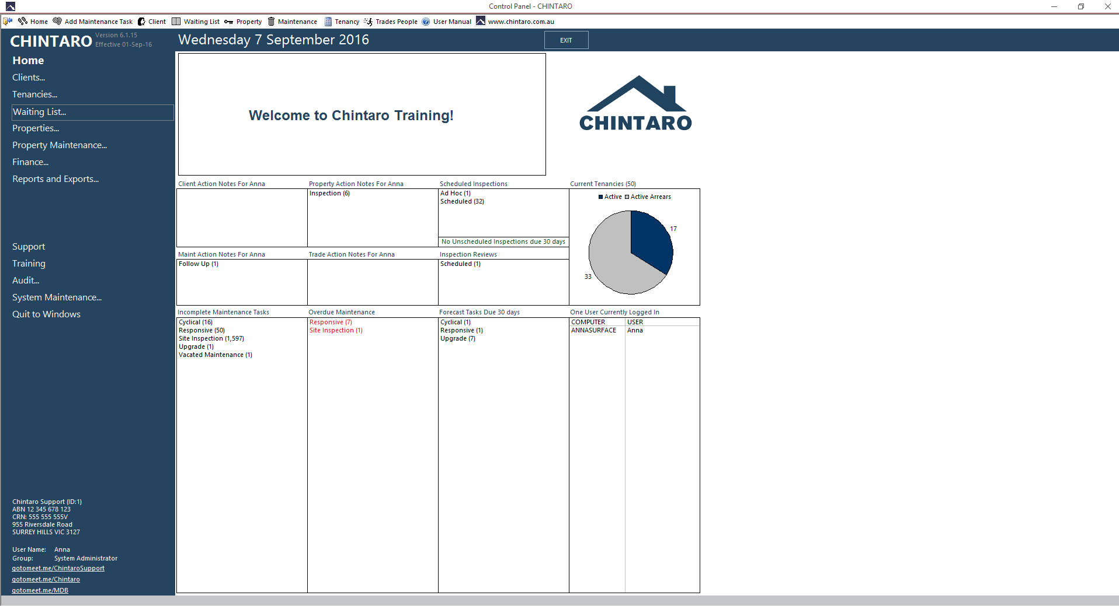Select Scheduled (32) inspections entry
The height and width of the screenshot is (606, 1119).
(462, 202)
